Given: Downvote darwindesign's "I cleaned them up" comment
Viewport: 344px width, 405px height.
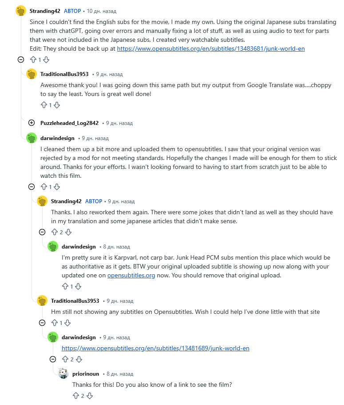Looking at the screenshot, I should 57,187.
